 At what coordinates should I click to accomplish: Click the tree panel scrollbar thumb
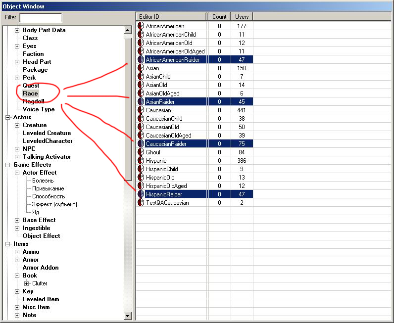(x=128, y=109)
